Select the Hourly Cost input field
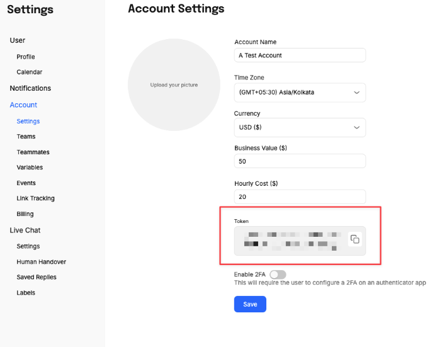Viewport: 437px width, 347px height. pos(300,196)
